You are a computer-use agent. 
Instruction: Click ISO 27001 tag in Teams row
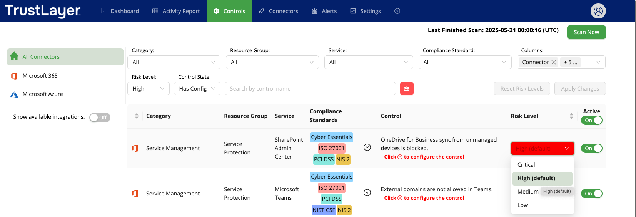tap(332, 188)
